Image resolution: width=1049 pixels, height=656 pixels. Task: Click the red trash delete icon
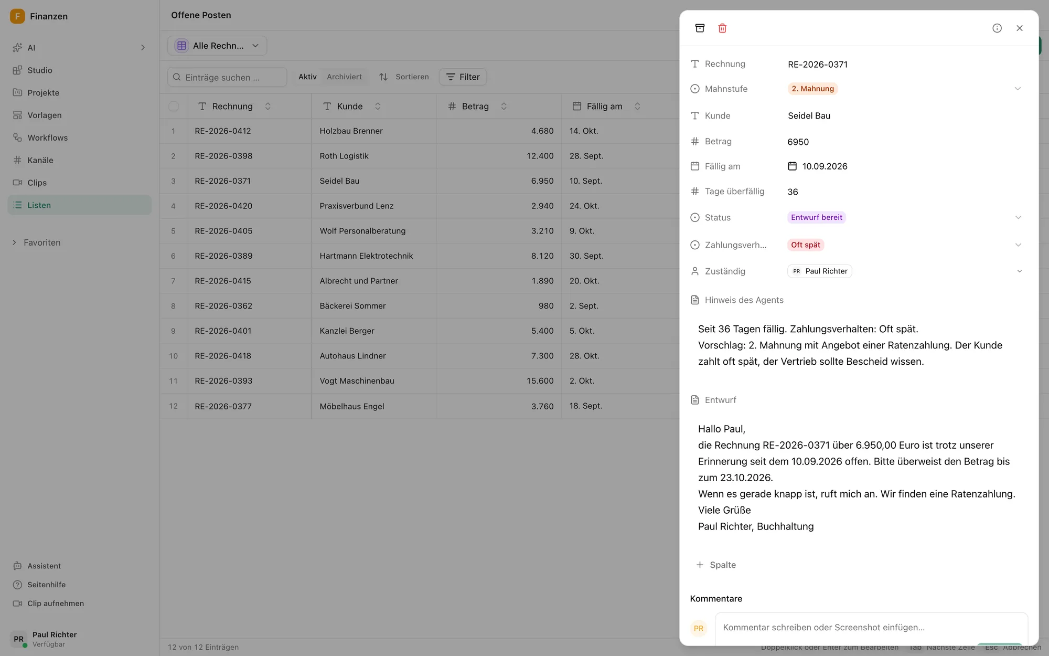722,28
